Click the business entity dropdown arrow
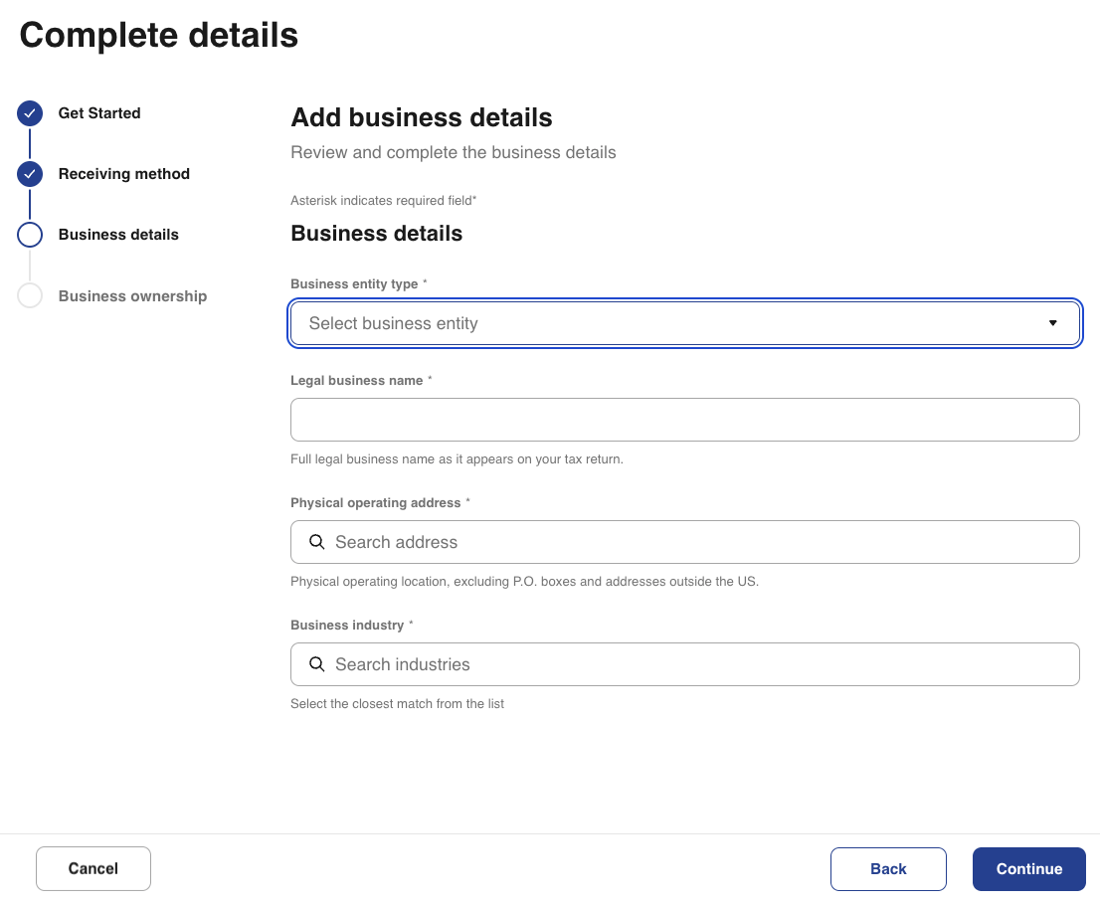Viewport: 1100px width, 905px height. coord(1052,323)
